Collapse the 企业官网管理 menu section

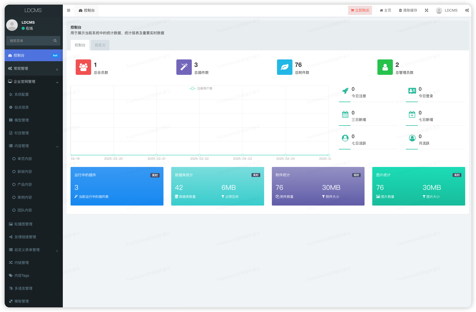click(x=33, y=82)
